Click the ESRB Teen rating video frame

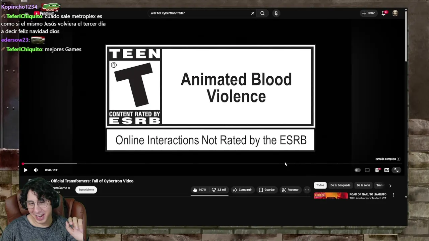click(210, 98)
